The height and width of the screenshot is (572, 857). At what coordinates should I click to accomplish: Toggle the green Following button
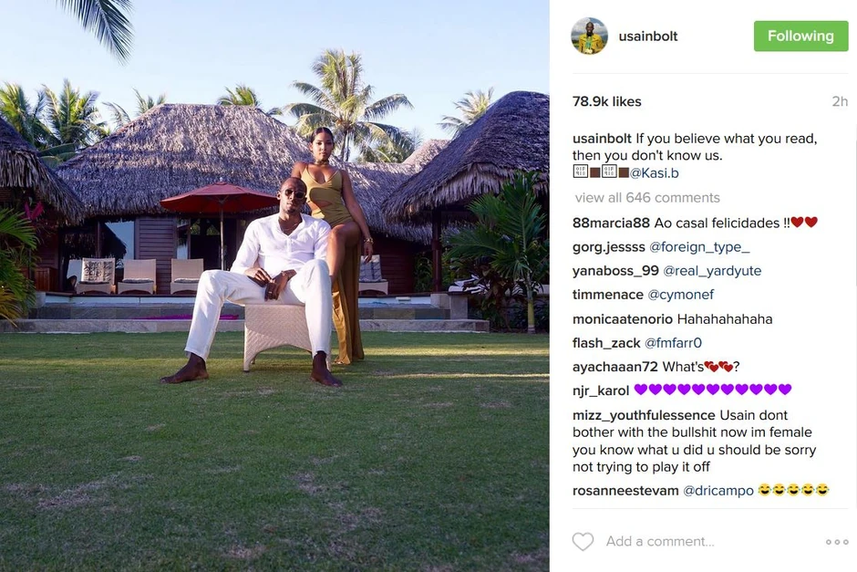tap(800, 36)
